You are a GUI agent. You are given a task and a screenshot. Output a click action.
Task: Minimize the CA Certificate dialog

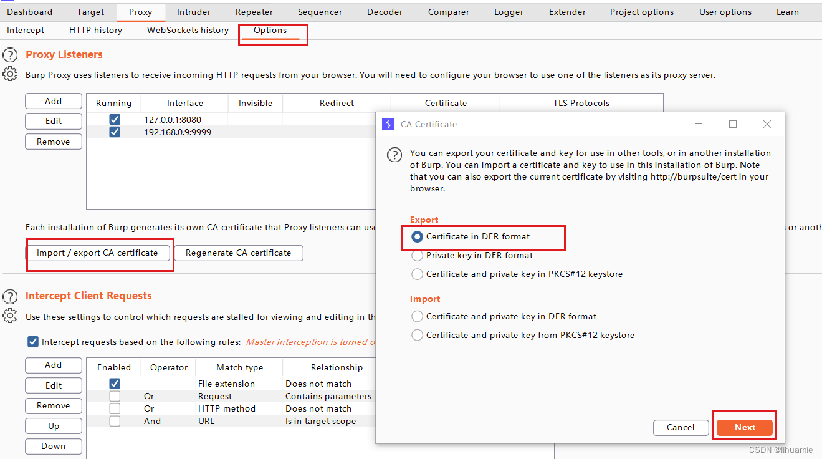tap(699, 124)
